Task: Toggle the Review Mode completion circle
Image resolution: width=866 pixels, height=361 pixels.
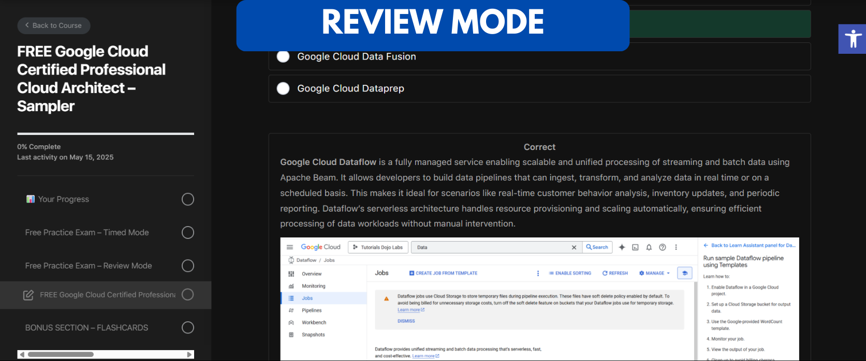Action: [x=188, y=265]
